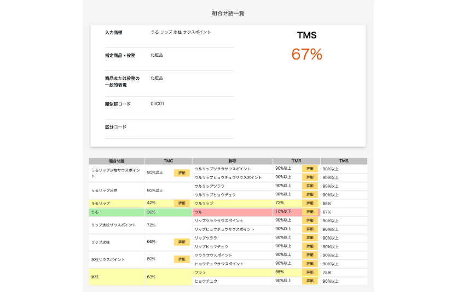Open TMR 詳細 for ウルリップツララサウスポイント

(309, 169)
